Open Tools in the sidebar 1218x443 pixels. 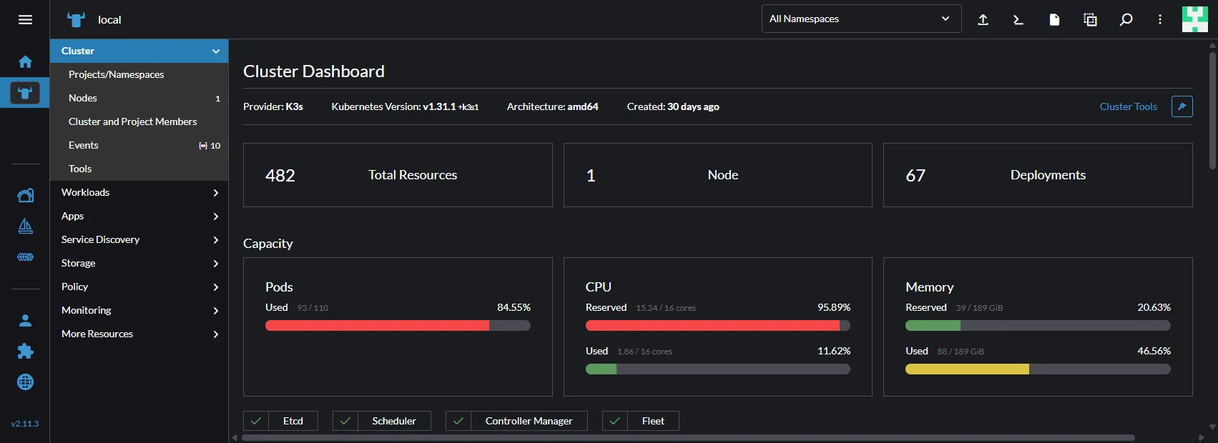pyautogui.click(x=139, y=169)
